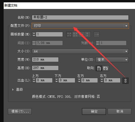Select the grid by column artboard layout icon

tap(75, 34)
